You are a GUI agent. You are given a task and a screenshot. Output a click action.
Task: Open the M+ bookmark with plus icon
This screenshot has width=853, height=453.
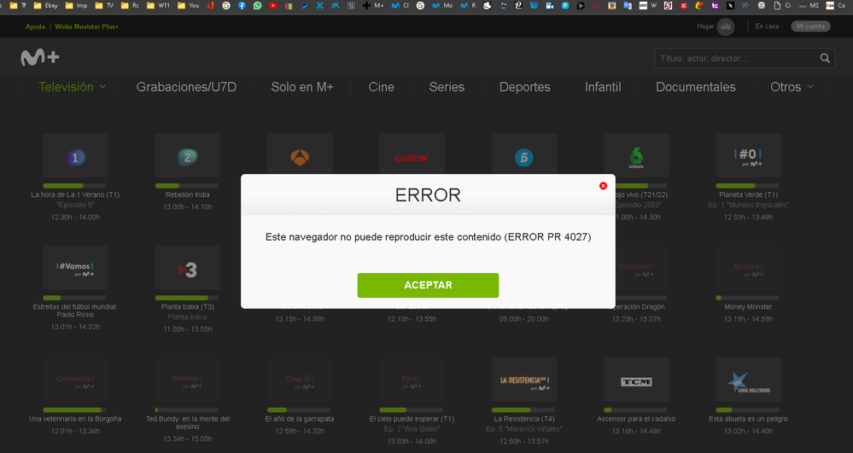tap(373, 5)
